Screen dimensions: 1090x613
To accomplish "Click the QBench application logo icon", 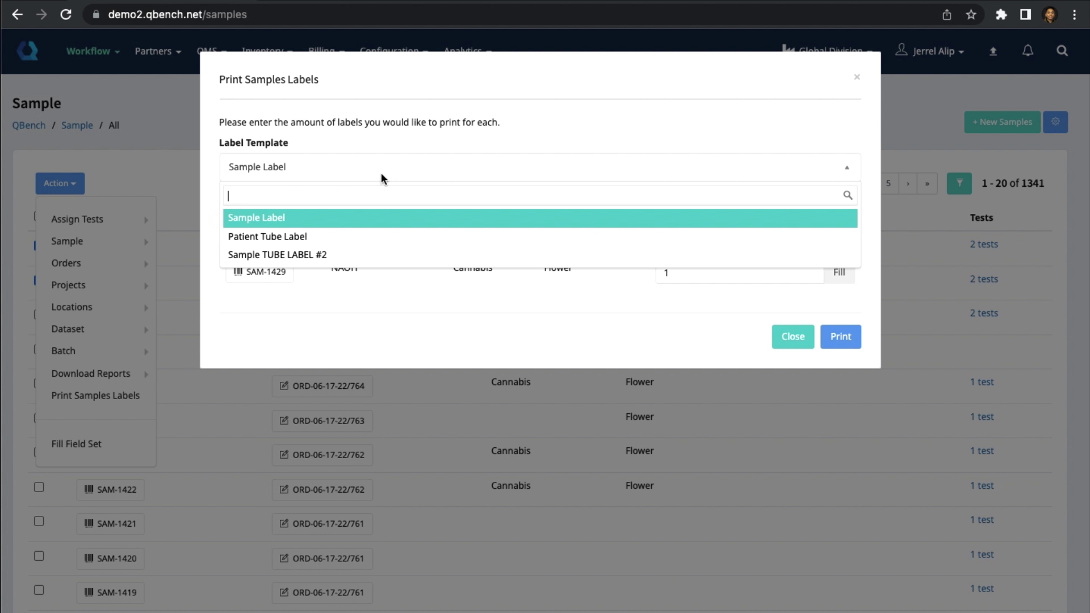I will (28, 50).
